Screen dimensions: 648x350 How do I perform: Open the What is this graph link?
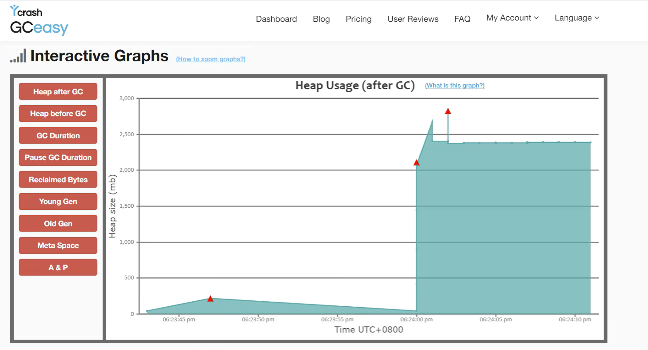(x=455, y=85)
